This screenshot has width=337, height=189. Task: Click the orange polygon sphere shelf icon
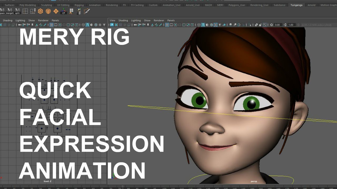tap(48, 11)
